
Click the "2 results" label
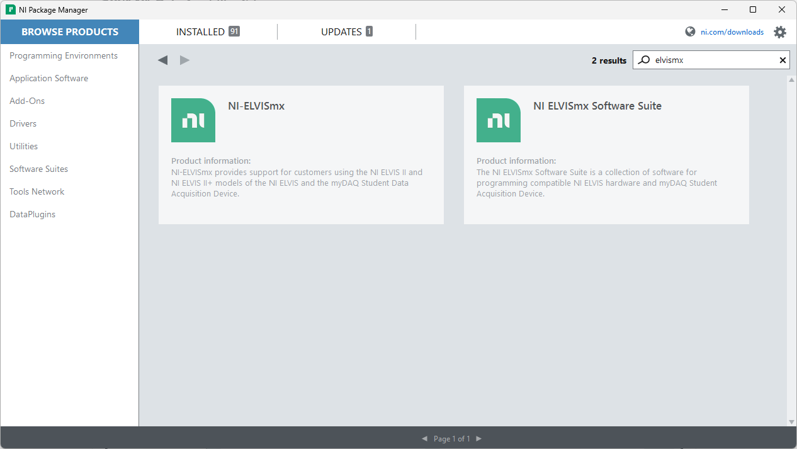pos(609,60)
